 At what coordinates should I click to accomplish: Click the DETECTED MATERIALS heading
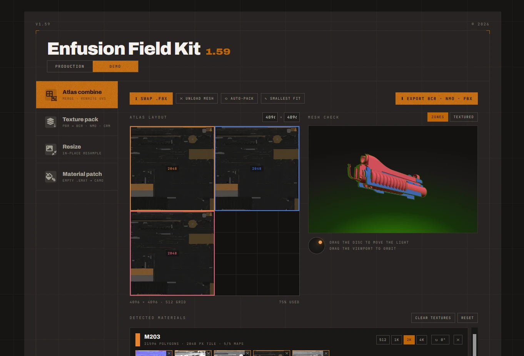[x=158, y=318]
